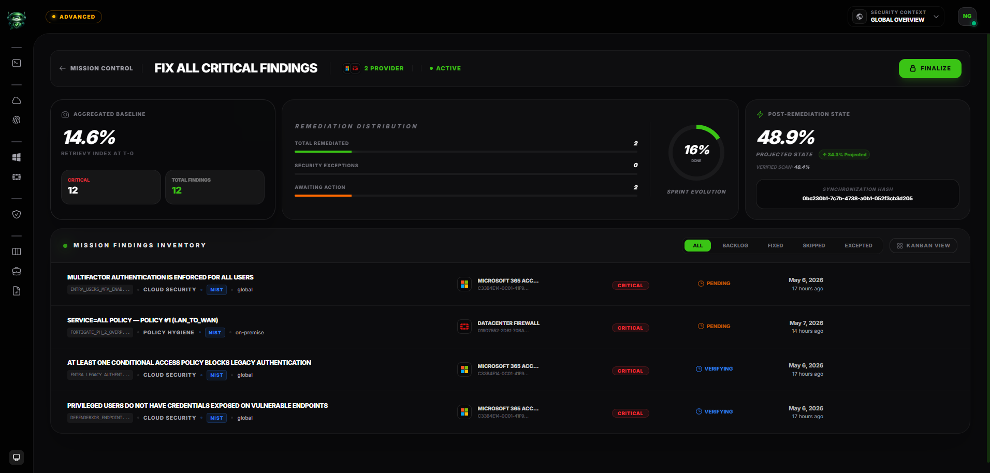Screen dimensions: 990x473
Task: Click the camera icon beside Aggregated Baseline
Action: pos(65,114)
